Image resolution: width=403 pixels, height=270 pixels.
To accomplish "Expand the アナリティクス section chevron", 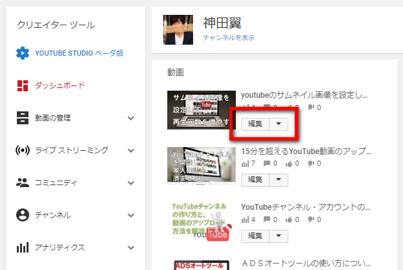I will pos(131,247).
